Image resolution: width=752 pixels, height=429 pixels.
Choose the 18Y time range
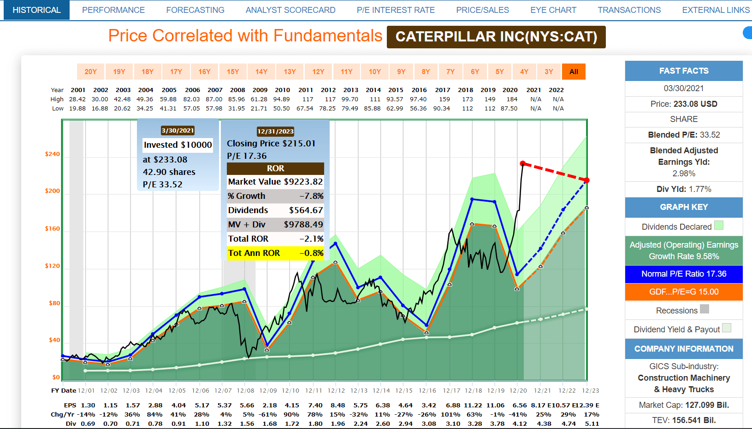[148, 72]
